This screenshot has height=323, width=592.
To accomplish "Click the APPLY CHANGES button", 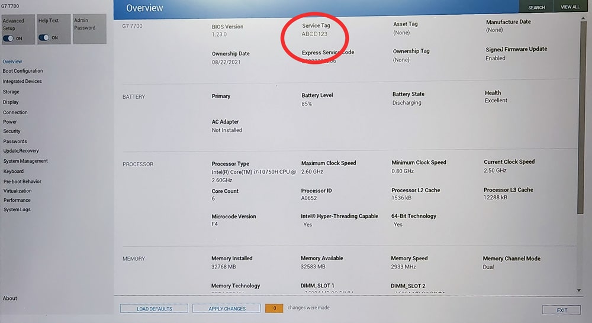I will [x=227, y=308].
